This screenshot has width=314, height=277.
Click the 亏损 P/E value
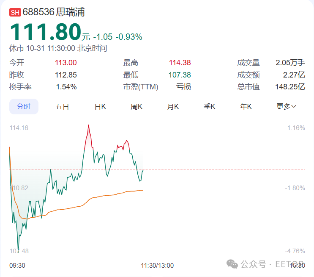183,87
